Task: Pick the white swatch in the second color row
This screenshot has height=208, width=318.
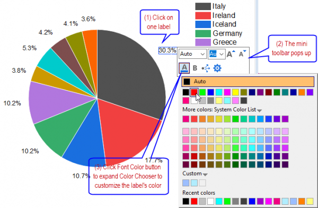Action: pos(194,100)
